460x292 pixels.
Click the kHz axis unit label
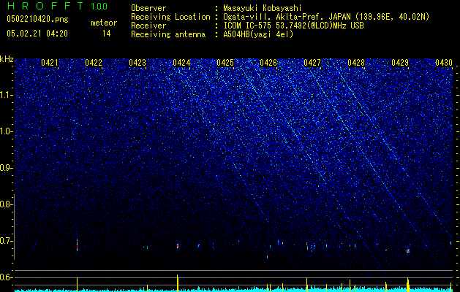click(7, 59)
